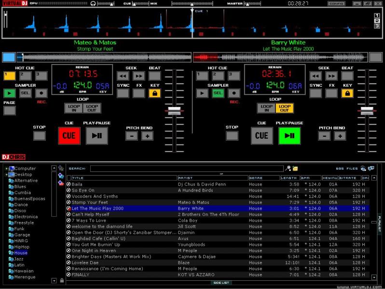Open the CONFIG button

click(336, 4)
